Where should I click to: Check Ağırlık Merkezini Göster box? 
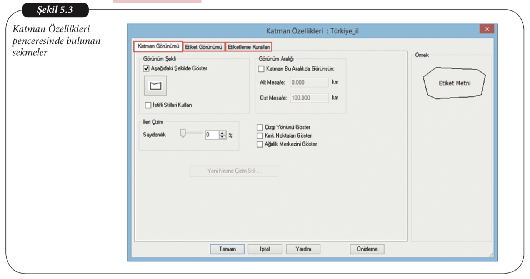[260, 144]
